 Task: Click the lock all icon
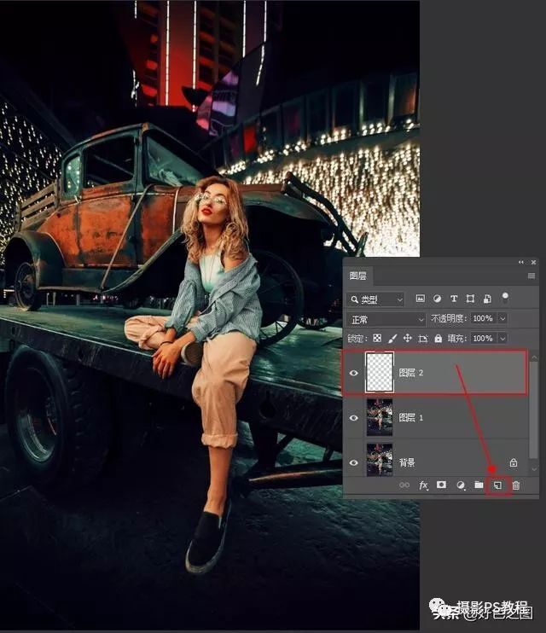click(x=438, y=339)
